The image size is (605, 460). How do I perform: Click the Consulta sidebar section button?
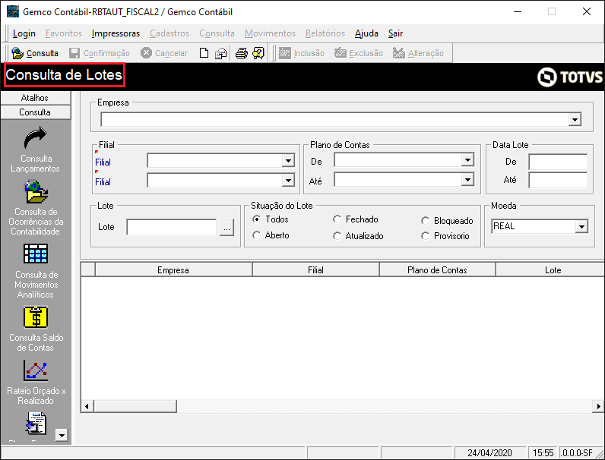36,112
